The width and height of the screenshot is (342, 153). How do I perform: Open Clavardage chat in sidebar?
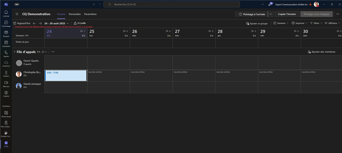click(6, 24)
